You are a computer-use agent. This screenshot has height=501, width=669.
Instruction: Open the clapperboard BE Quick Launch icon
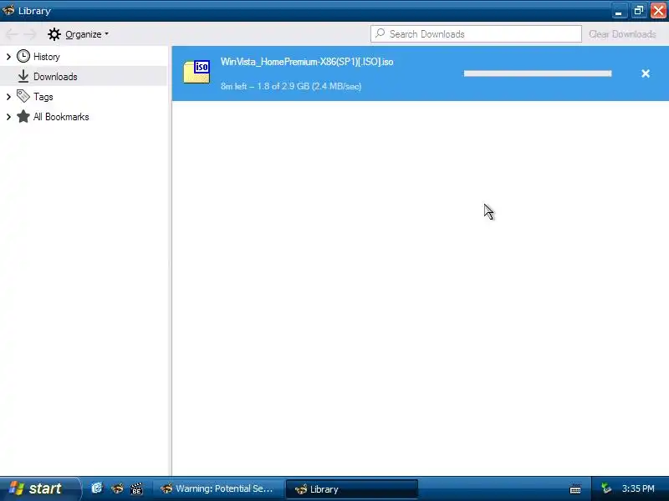click(136, 488)
